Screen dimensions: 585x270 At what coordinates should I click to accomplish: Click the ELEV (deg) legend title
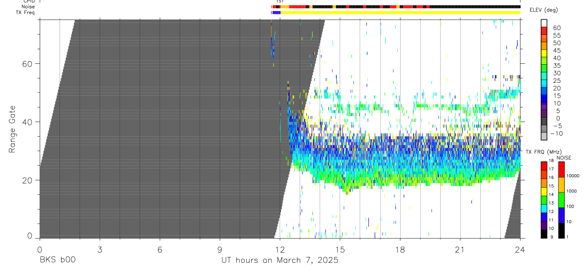click(x=544, y=10)
